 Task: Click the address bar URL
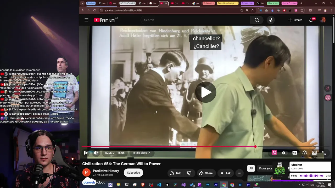coord(124,10)
